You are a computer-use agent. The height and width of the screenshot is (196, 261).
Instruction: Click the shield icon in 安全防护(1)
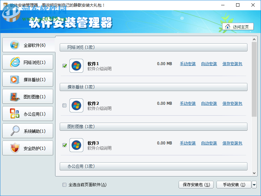(x=15, y=148)
